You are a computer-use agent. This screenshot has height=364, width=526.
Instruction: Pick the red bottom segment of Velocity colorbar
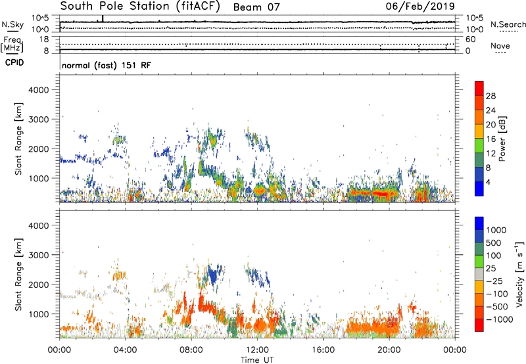coord(479,325)
